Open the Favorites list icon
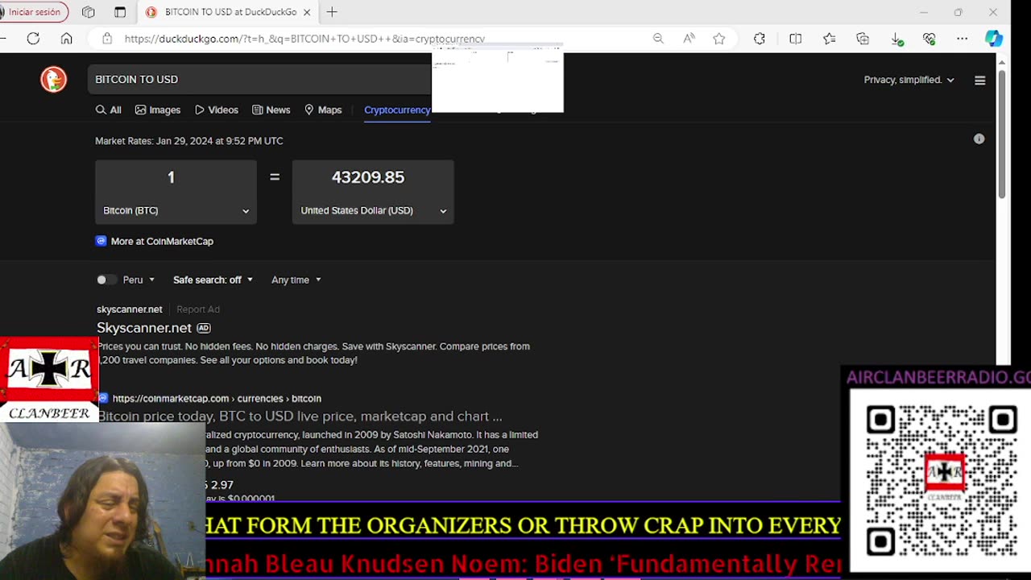This screenshot has height=580, width=1031. (x=830, y=39)
